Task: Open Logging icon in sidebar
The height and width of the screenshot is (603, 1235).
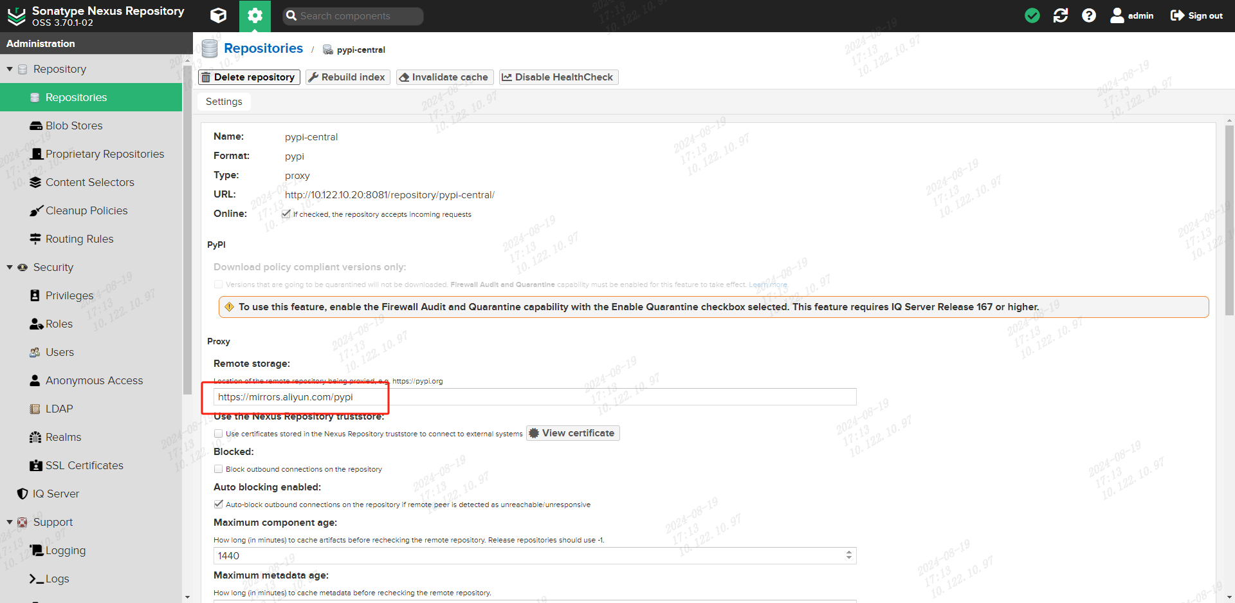Action: pyautogui.click(x=36, y=550)
